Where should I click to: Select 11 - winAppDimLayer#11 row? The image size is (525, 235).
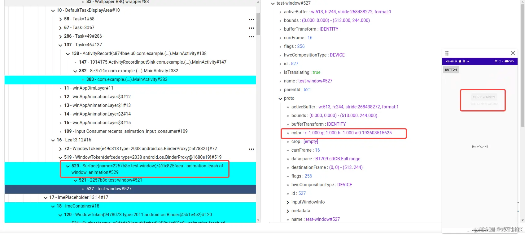(130, 88)
